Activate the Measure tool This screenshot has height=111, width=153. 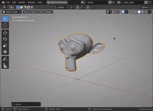pyautogui.click(x=5, y=66)
